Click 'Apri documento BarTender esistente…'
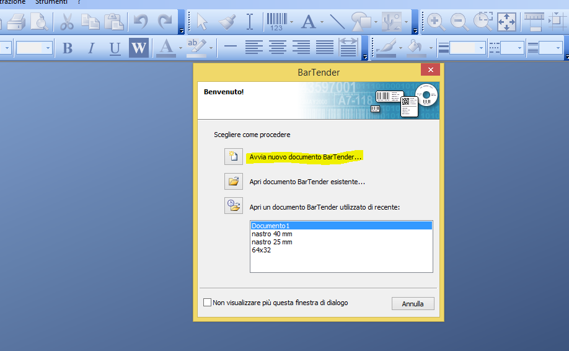 click(x=307, y=182)
